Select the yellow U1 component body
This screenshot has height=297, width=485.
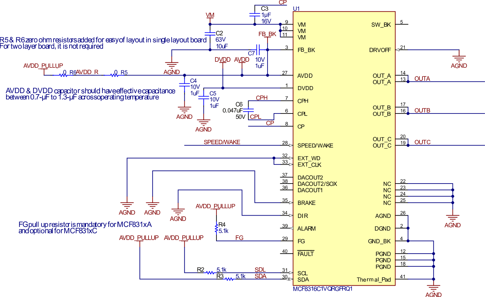[x=344, y=148]
